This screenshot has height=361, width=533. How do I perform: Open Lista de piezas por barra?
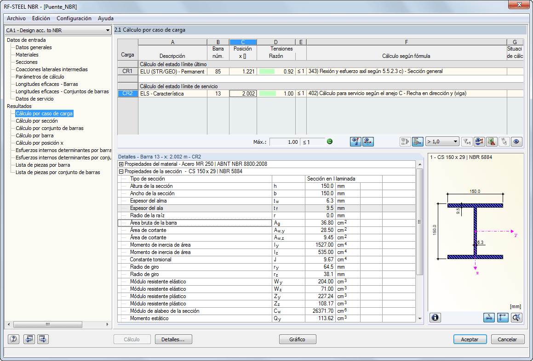pyautogui.click(x=43, y=165)
